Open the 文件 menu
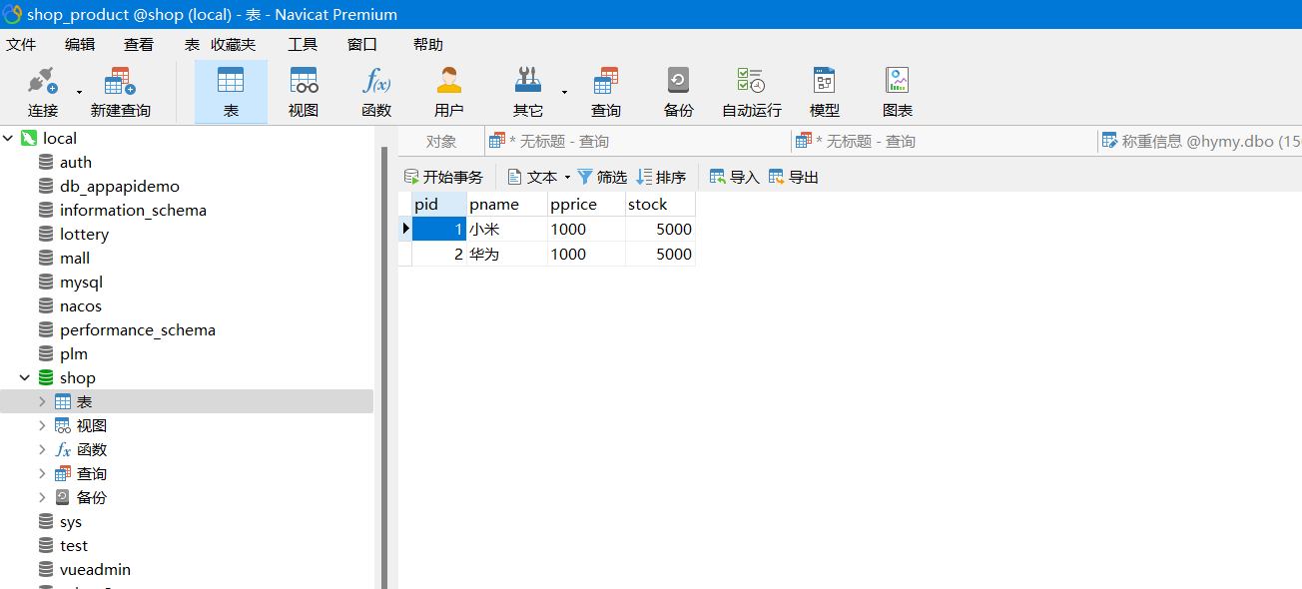This screenshot has height=589, width=1302. [21, 44]
